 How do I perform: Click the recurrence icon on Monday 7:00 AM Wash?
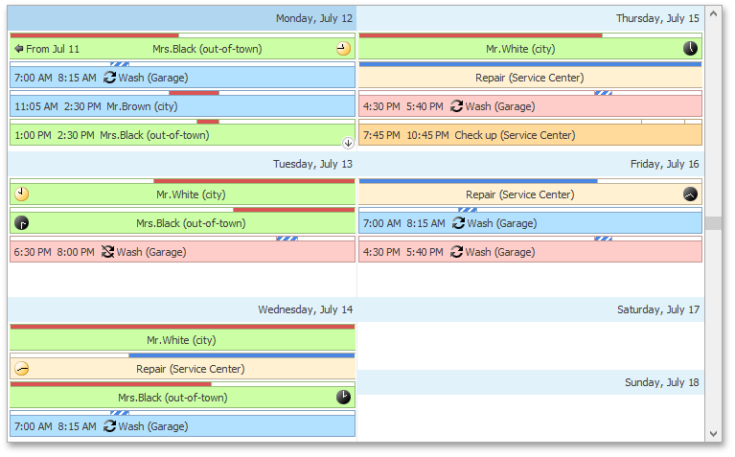coord(109,78)
